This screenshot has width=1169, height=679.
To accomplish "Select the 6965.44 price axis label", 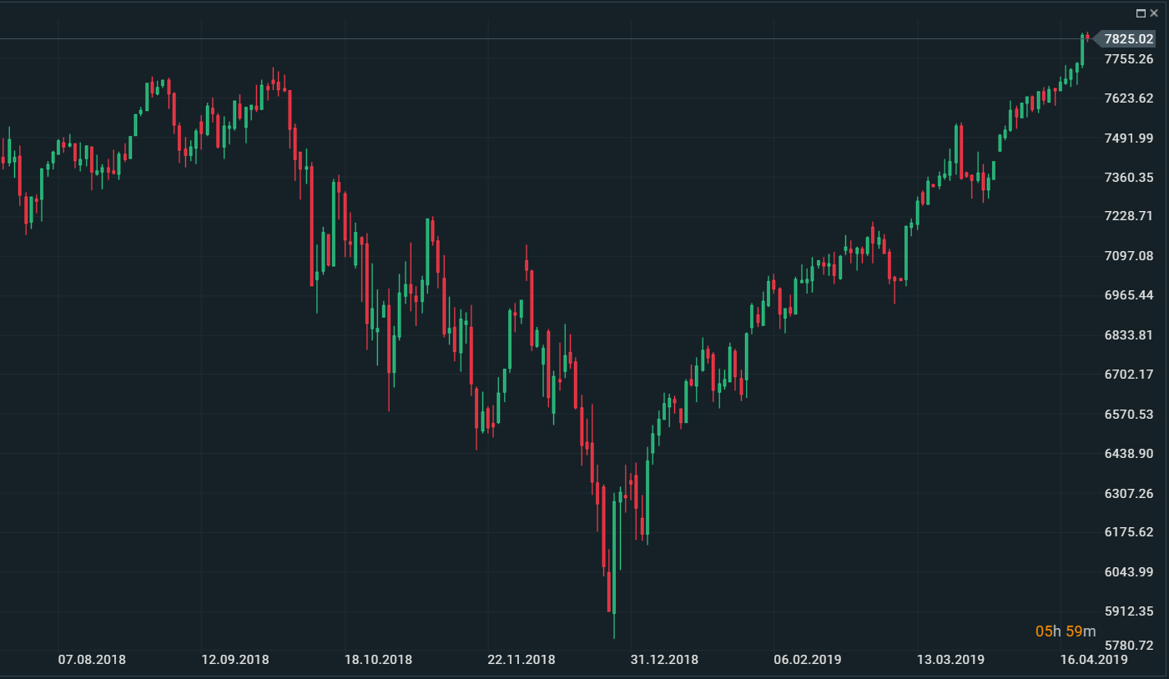I will click(1128, 295).
